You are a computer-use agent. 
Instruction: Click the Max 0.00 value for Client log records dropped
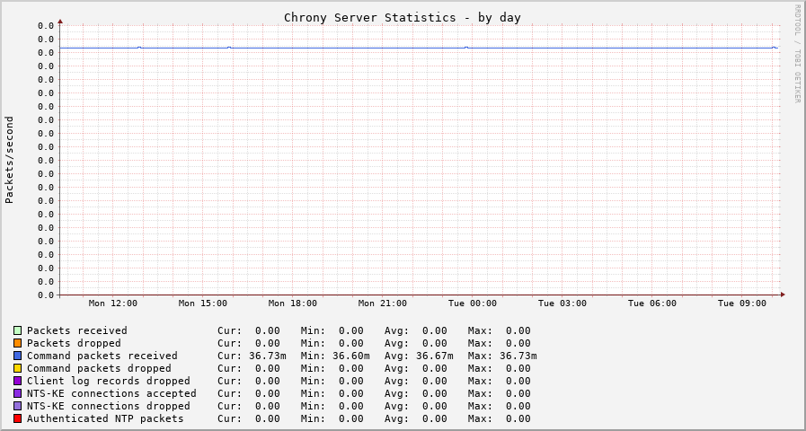pos(518,381)
